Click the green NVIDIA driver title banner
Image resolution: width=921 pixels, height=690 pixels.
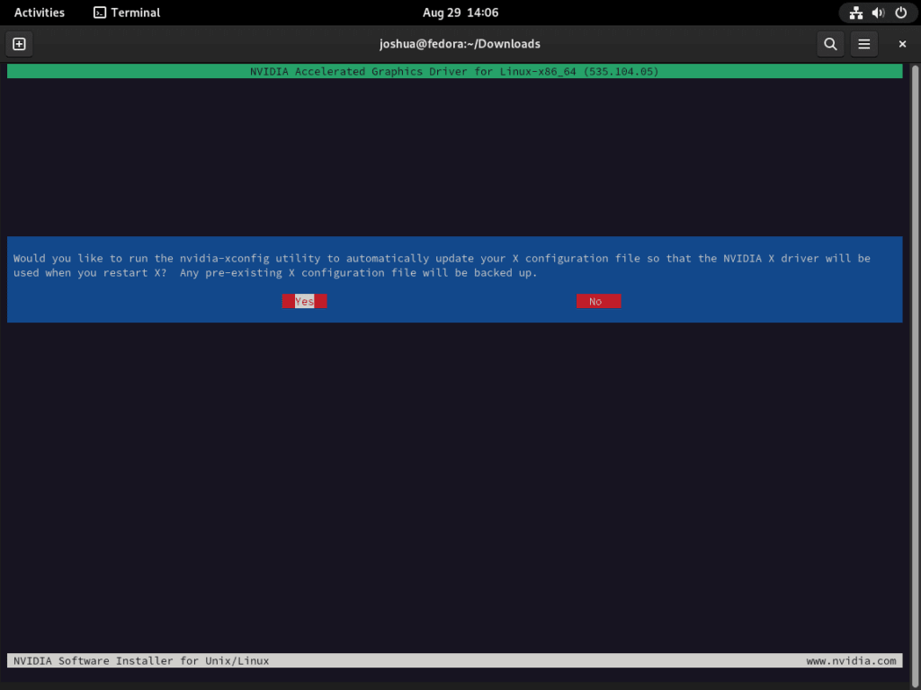(x=452, y=71)
